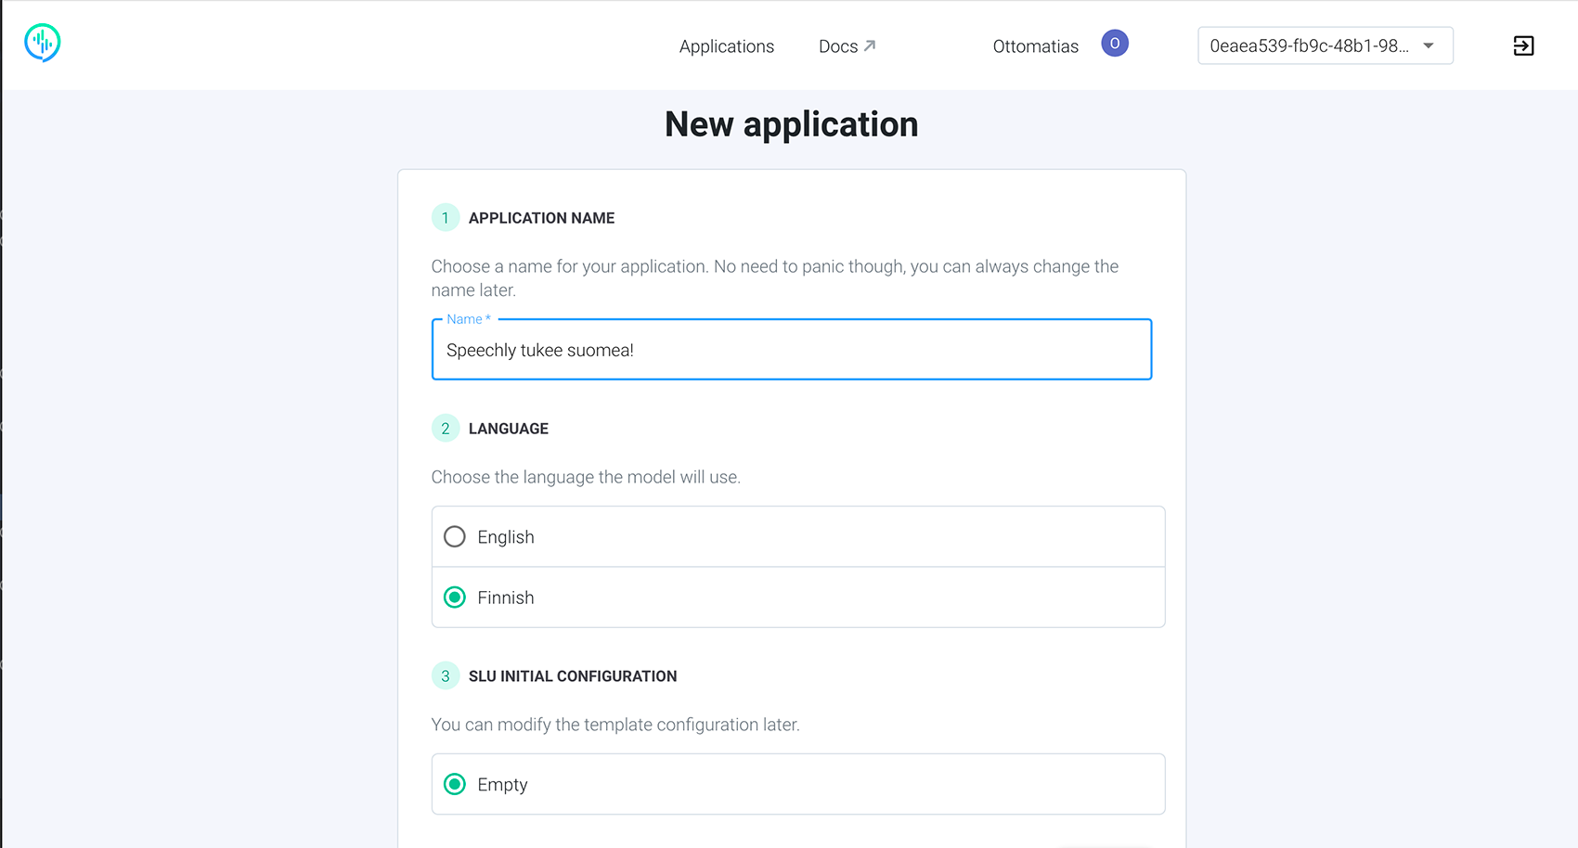This screenshot has height=848, width=1578.
Task: Click the "APPLICATION NAME" section heading
Action: click(541, 218)
